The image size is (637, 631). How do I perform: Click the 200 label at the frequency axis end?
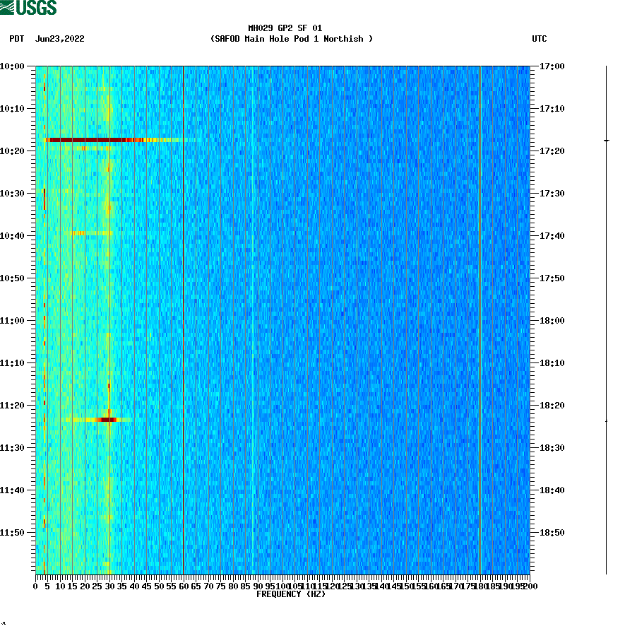tap(528, 585)
